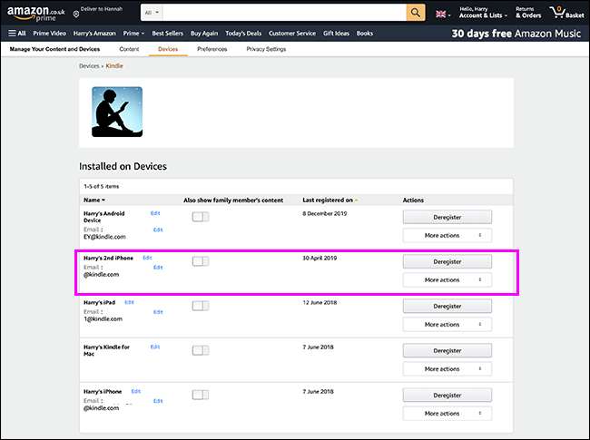Click the Kindle reading boy app image

pyautogui.click(x=117, y=112)
